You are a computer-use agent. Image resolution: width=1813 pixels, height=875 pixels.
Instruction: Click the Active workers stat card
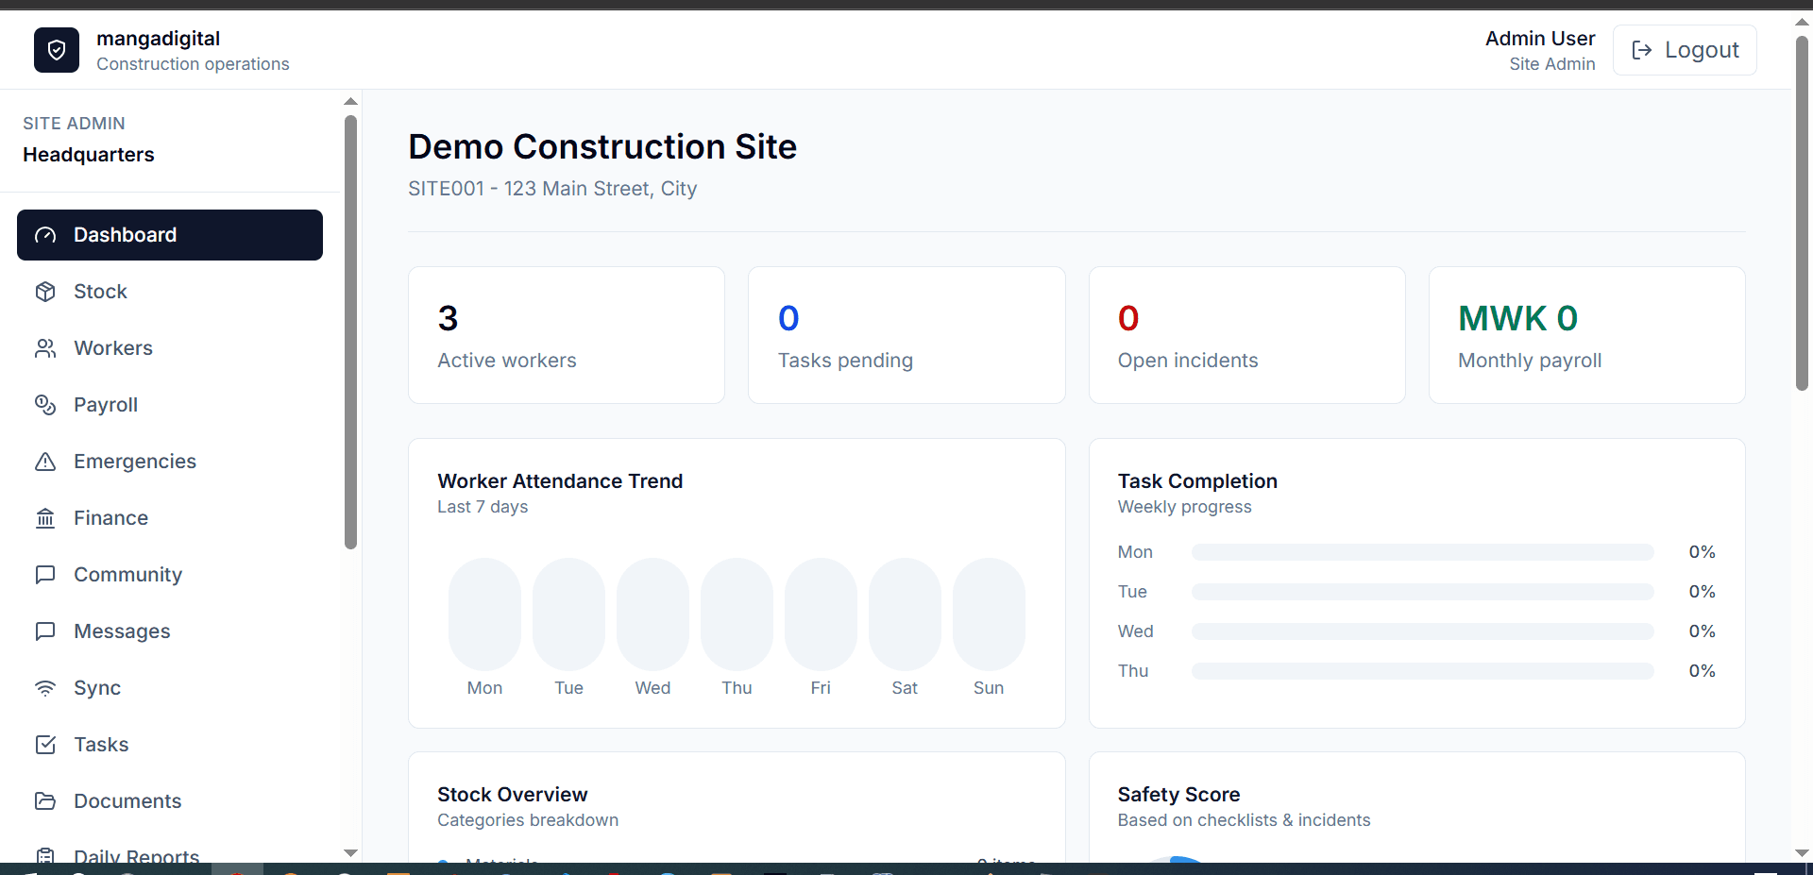pyautogui.click(x=567, y=335)
